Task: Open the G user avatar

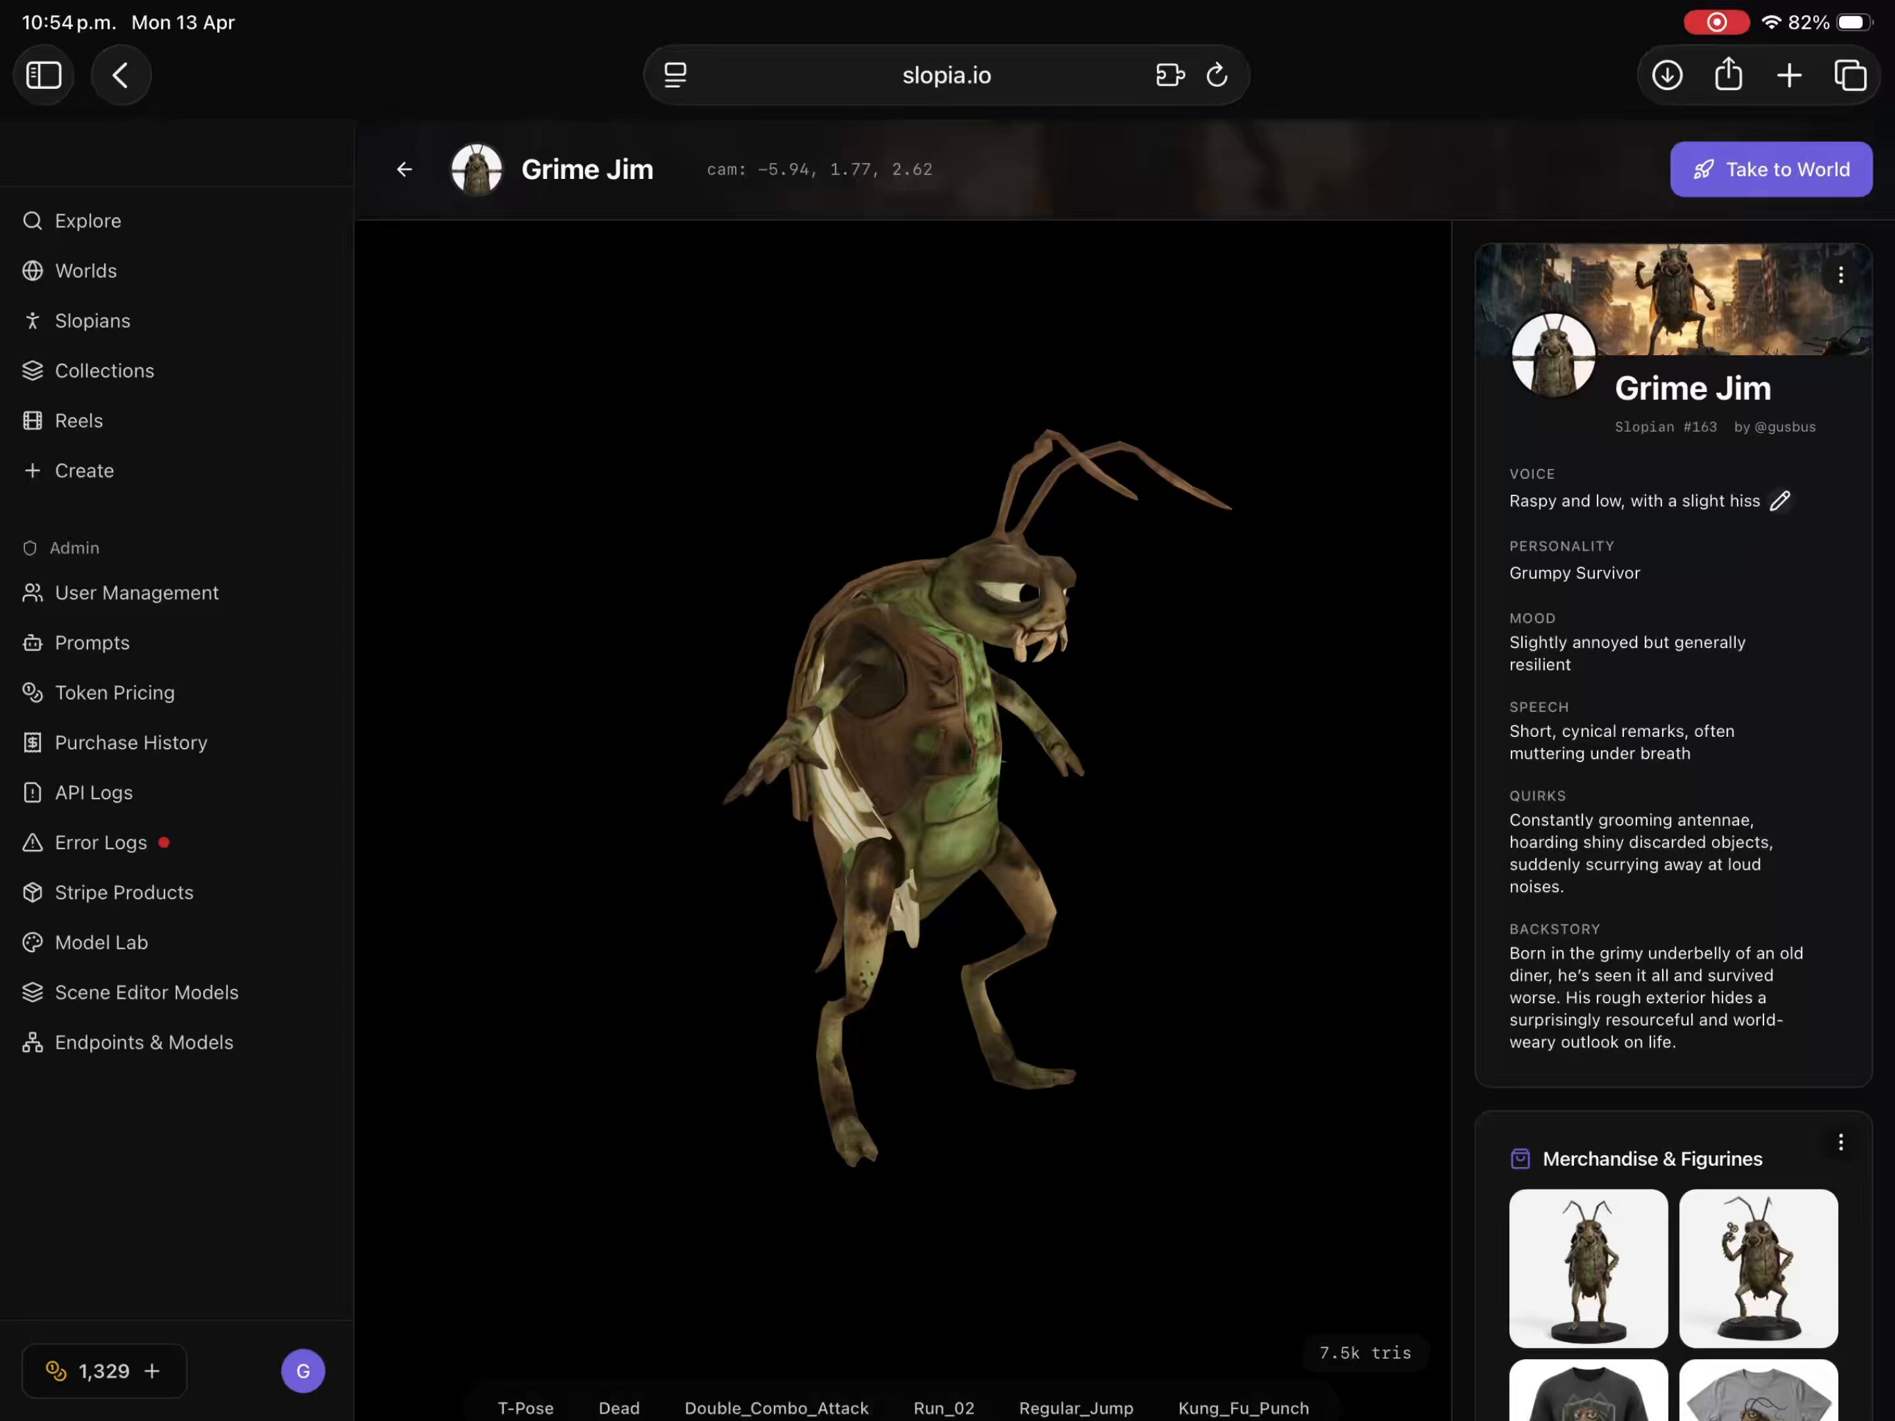Action: pos(303,1371)
